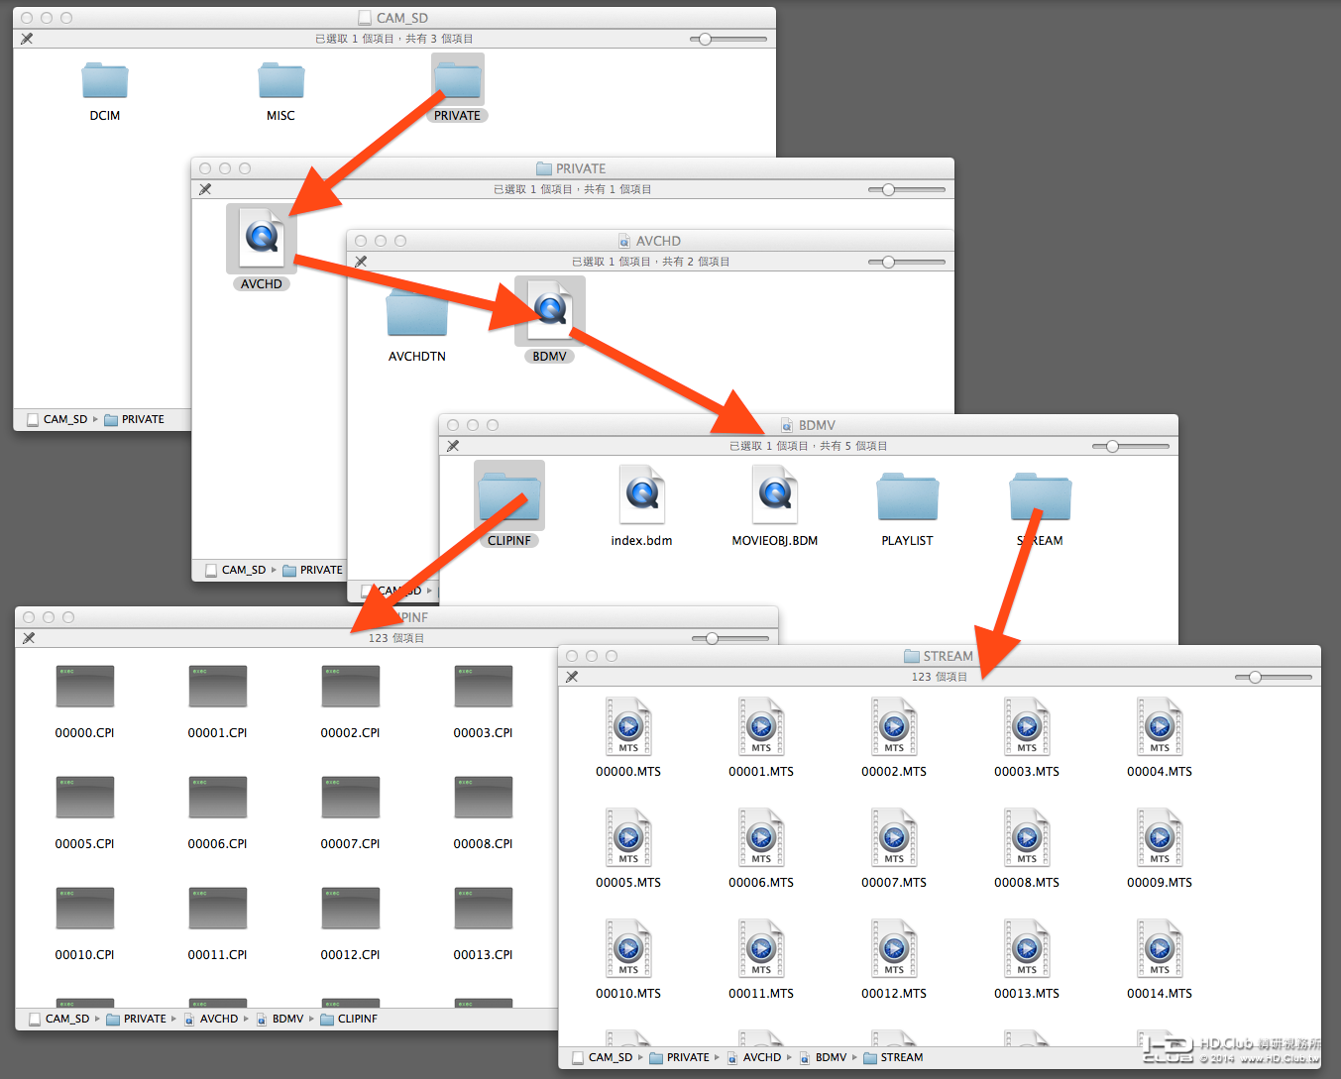Select the 00003.MTS video file
This screenshot has width=1341, height=1079.
pyautogui.click(x=1027, y=726)
